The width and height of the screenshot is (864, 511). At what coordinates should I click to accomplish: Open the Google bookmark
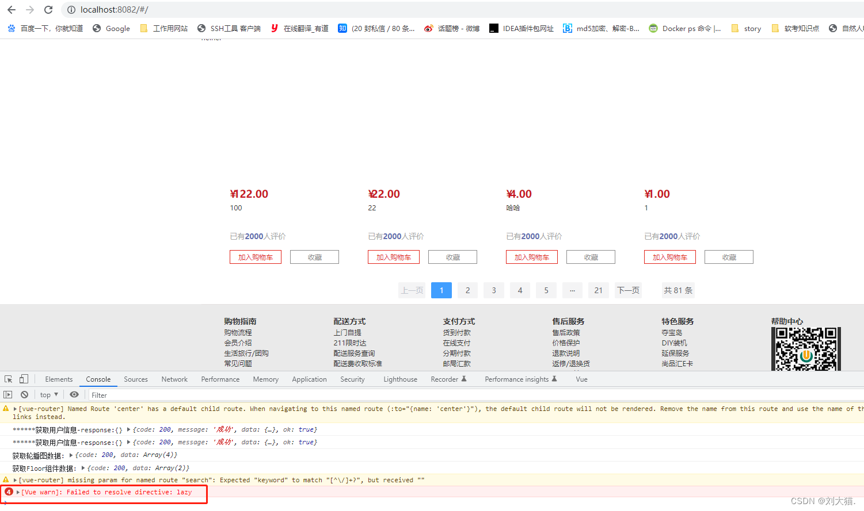coord(111,28)
